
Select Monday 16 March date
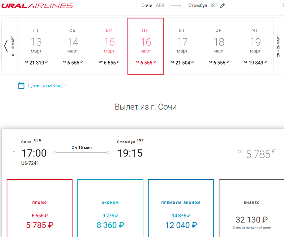(146, 46)
